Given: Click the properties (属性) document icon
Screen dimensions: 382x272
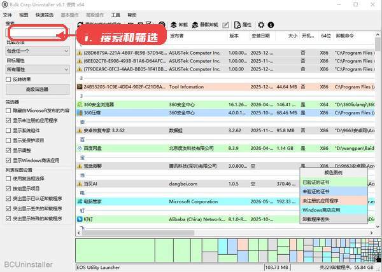Looking at the screenshot, I should tap(237, 25).
